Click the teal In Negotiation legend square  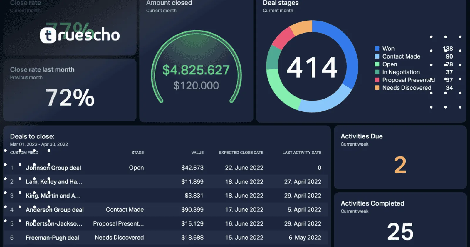click(x=377, y=72)
